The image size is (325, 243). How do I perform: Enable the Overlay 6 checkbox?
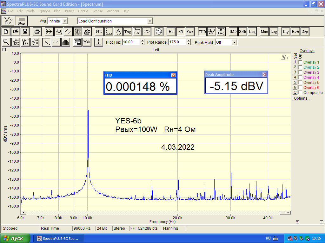[x=300, y=87]
